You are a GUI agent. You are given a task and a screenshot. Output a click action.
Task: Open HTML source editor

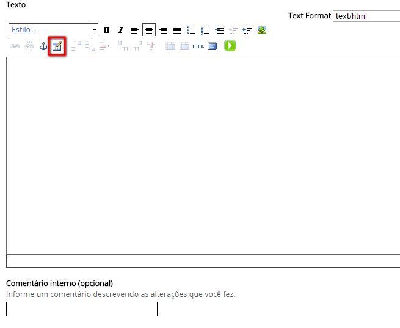(198, 46)
